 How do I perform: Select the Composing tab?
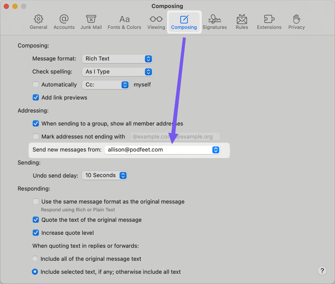point(184,22)
